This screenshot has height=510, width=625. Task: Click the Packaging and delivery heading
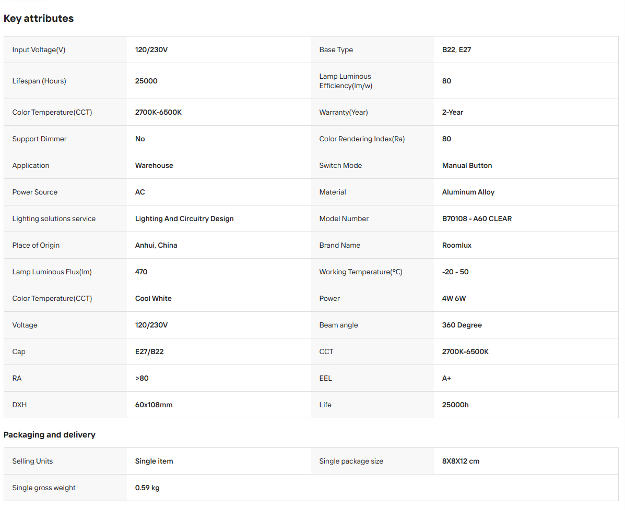(50, 435)
